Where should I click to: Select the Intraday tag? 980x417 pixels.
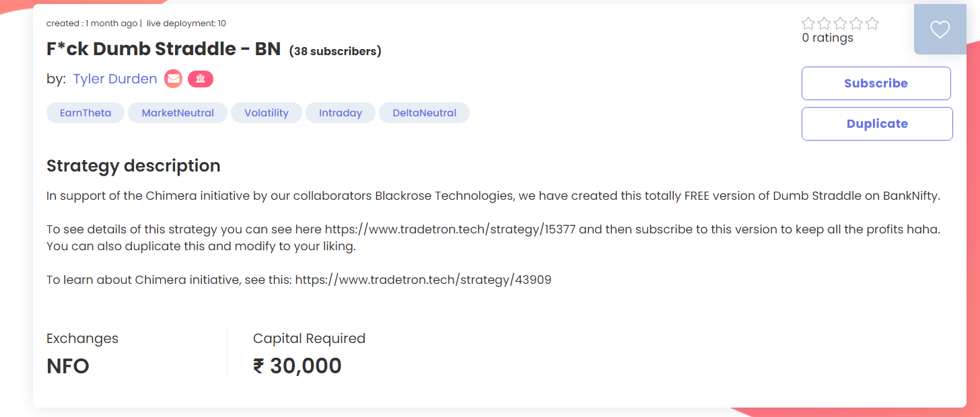(x=341, y=113)
